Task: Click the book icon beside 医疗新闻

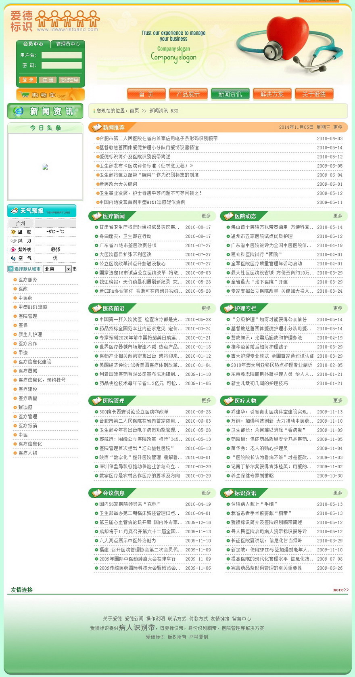Action: tap(96, 216)
